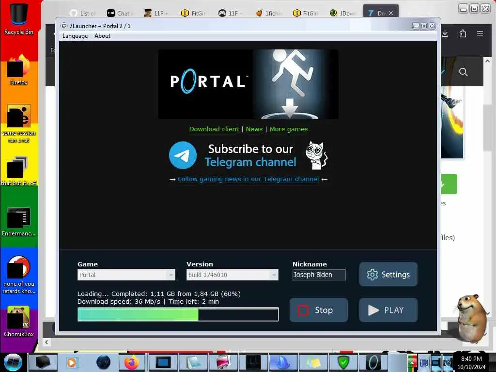This screenshot has height=372, width=496.
Task: Open Firefox downloads panel icon
Action: [x=445, y=33]
